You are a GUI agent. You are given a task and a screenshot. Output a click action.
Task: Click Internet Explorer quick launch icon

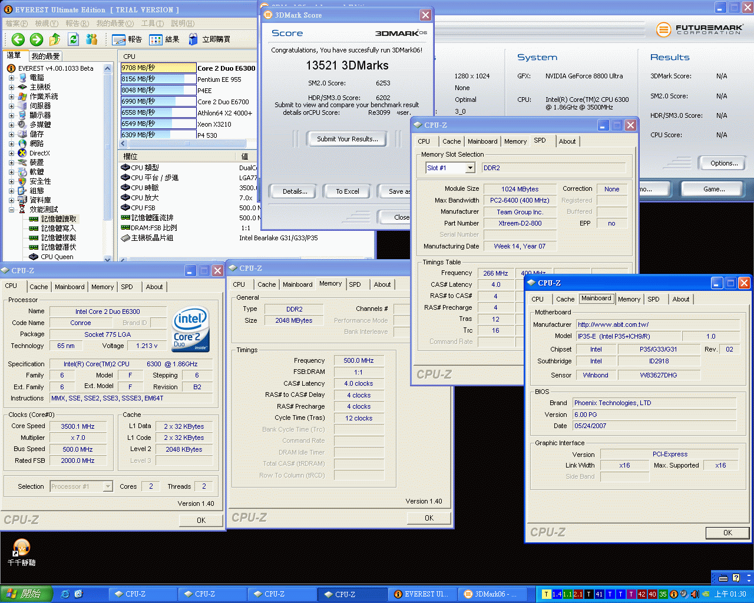tap(65, 594)
